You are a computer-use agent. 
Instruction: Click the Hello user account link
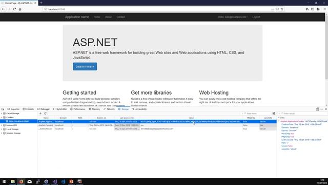[x=233, y=17]
